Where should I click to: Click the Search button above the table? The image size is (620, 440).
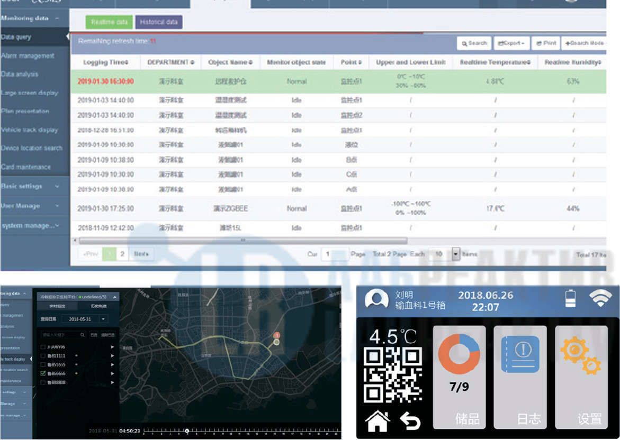[x=474, y=43]
